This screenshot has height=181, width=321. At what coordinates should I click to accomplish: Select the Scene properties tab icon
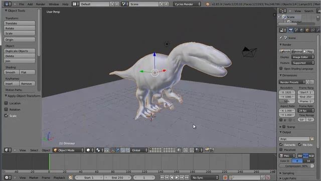point(296,30)
